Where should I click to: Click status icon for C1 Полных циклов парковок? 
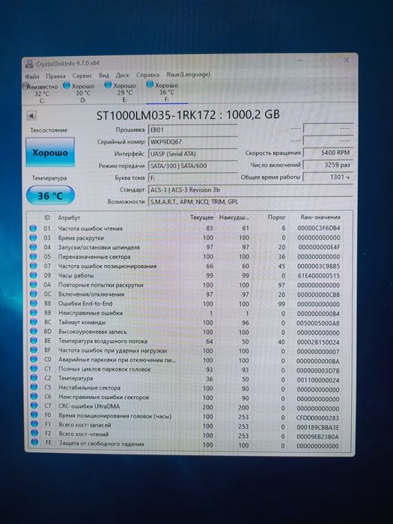34,369
